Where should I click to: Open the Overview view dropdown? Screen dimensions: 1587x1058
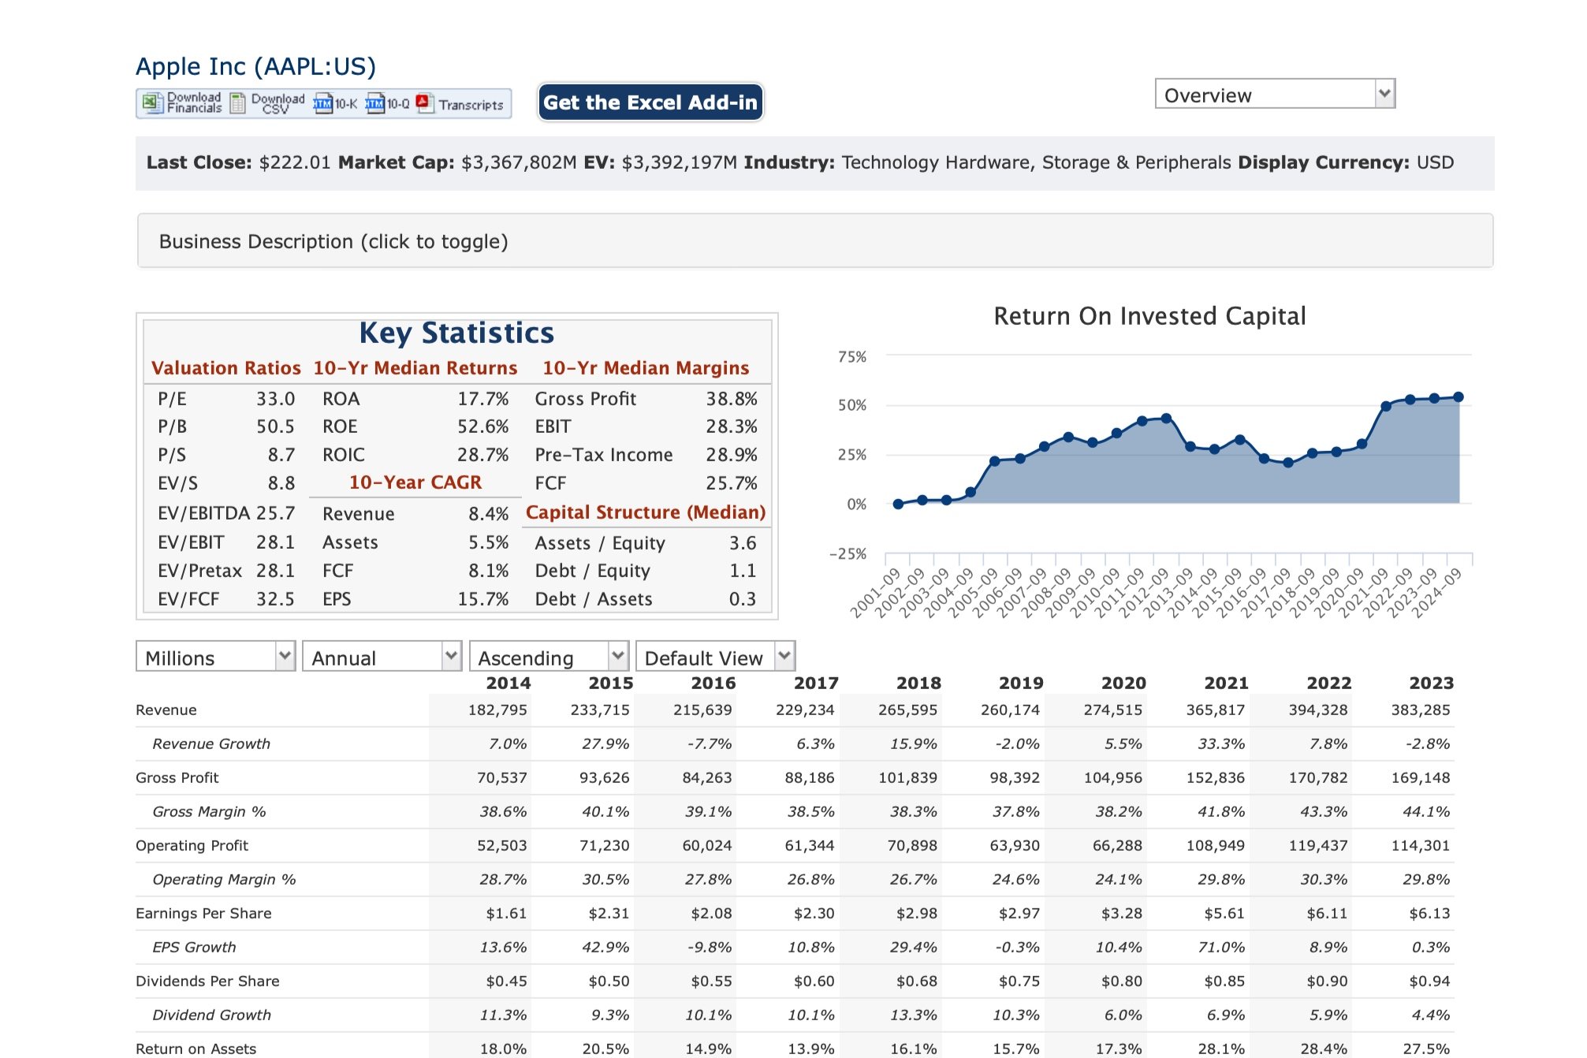pos(1275,94)
